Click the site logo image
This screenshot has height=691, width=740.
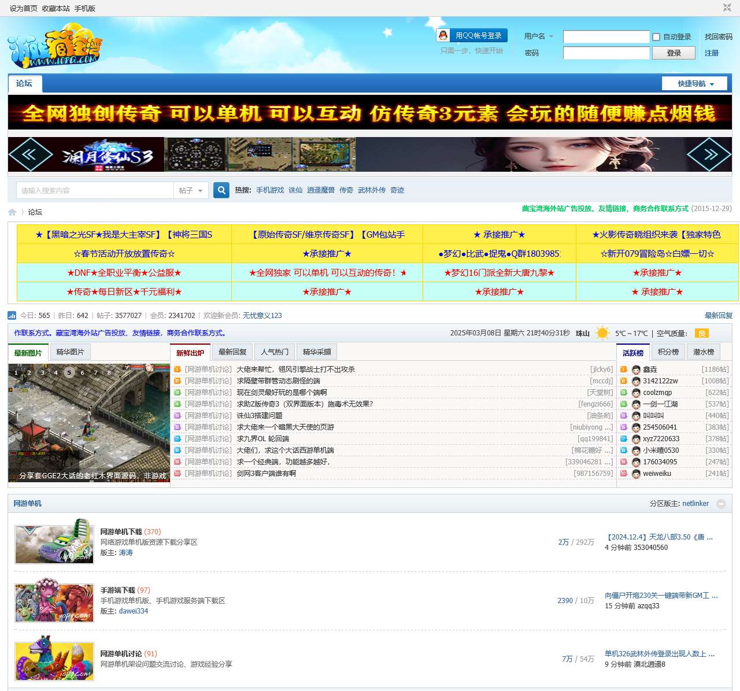click(x=54, y=45)
